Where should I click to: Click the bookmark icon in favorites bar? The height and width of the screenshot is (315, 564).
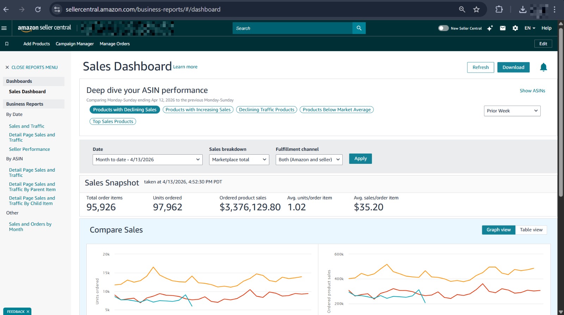(x=7, y=44)
